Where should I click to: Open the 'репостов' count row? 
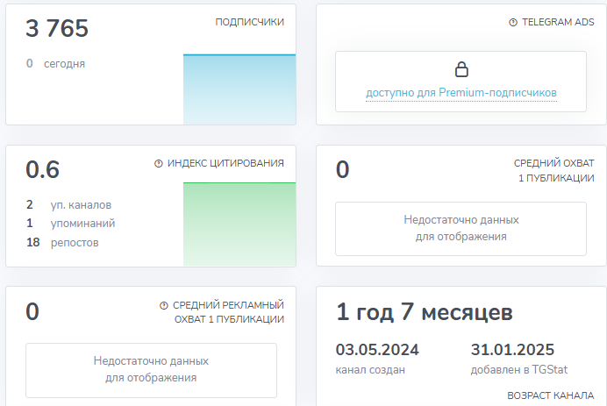pyautogui.click(x=74, y=242)
